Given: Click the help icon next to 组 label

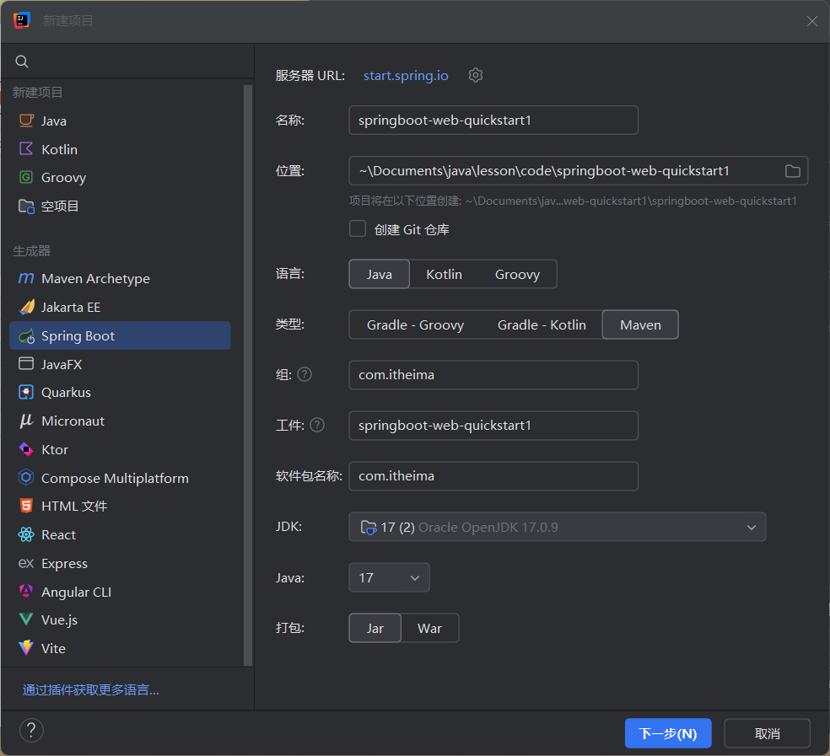Looking at the screenshot, I should pos(305,374).
